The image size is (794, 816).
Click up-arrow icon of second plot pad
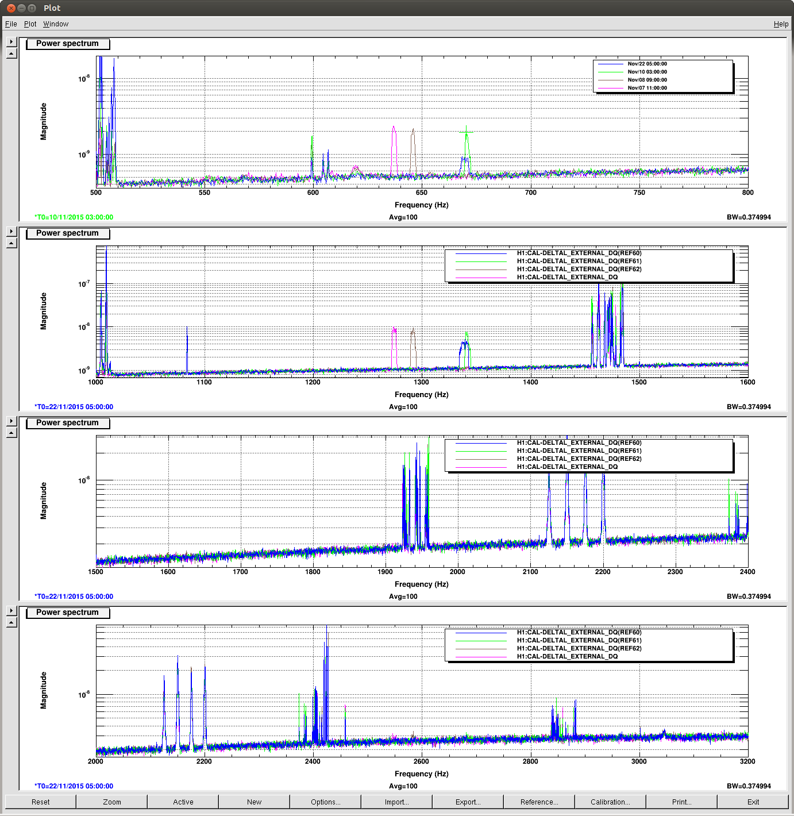11,243
